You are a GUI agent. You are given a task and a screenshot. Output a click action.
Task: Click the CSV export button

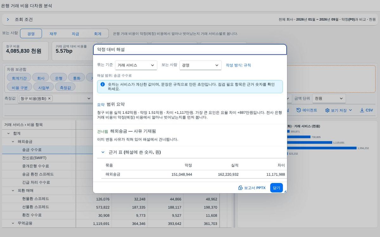click(x=366, y=110)
